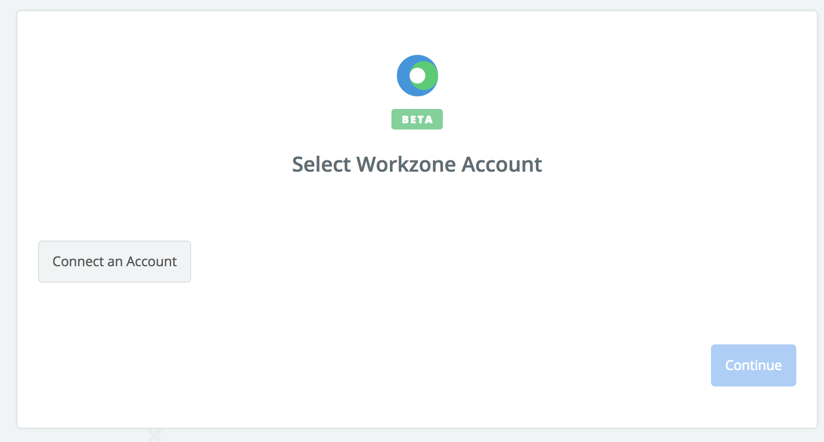Click the green crescent inside the Workzone logo
Viewport: 824px width, 442px height.
point(432,76)
